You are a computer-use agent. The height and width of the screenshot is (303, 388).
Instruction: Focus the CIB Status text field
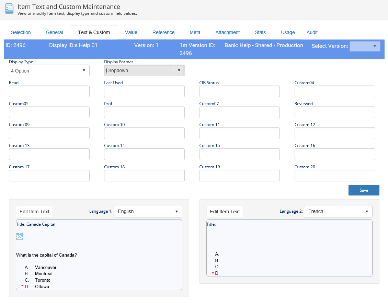[x=239, y=91]
